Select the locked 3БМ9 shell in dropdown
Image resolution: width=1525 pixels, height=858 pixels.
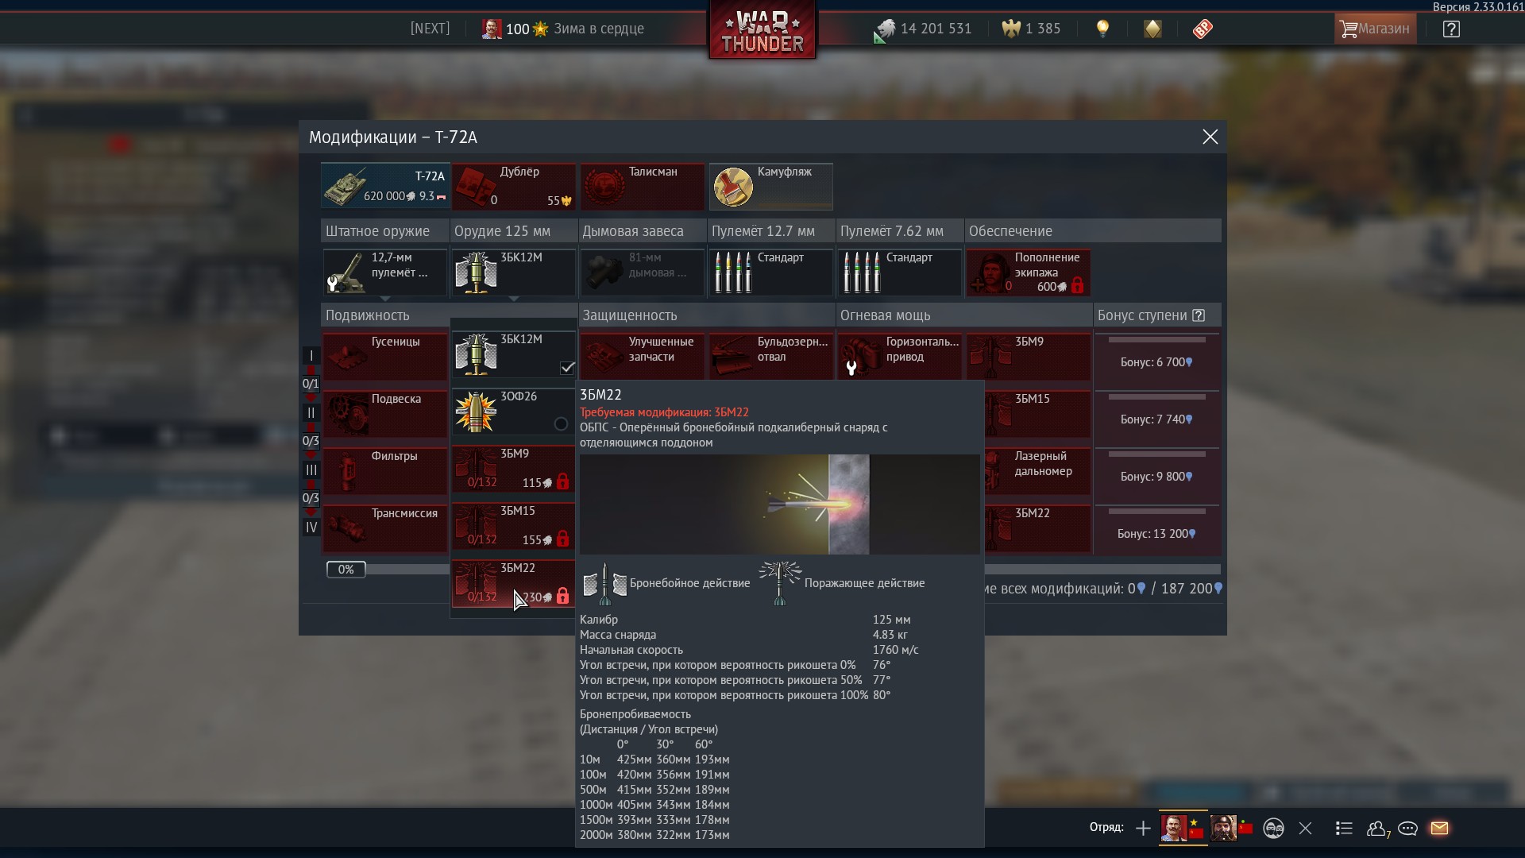click(x=513, y=469)
